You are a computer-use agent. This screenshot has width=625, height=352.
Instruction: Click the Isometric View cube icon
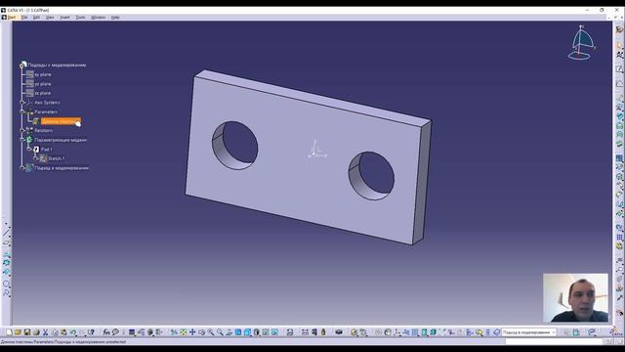[247, 332]
